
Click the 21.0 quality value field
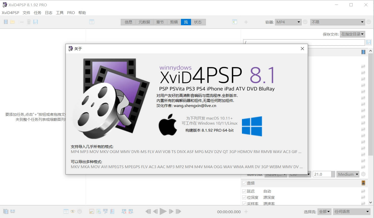(x=322, y=174)
